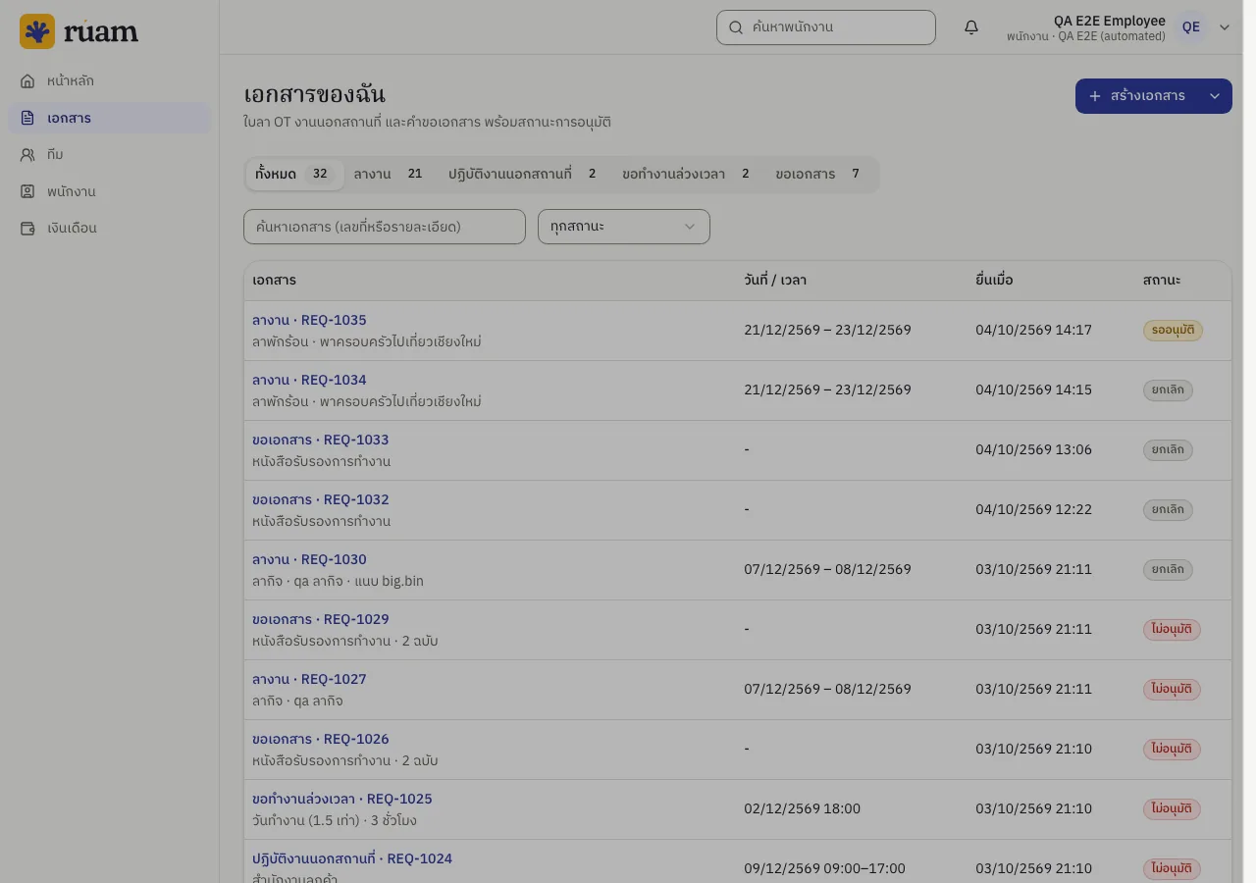Open the ทีม team icon in sidebar

tap(27, 154)
